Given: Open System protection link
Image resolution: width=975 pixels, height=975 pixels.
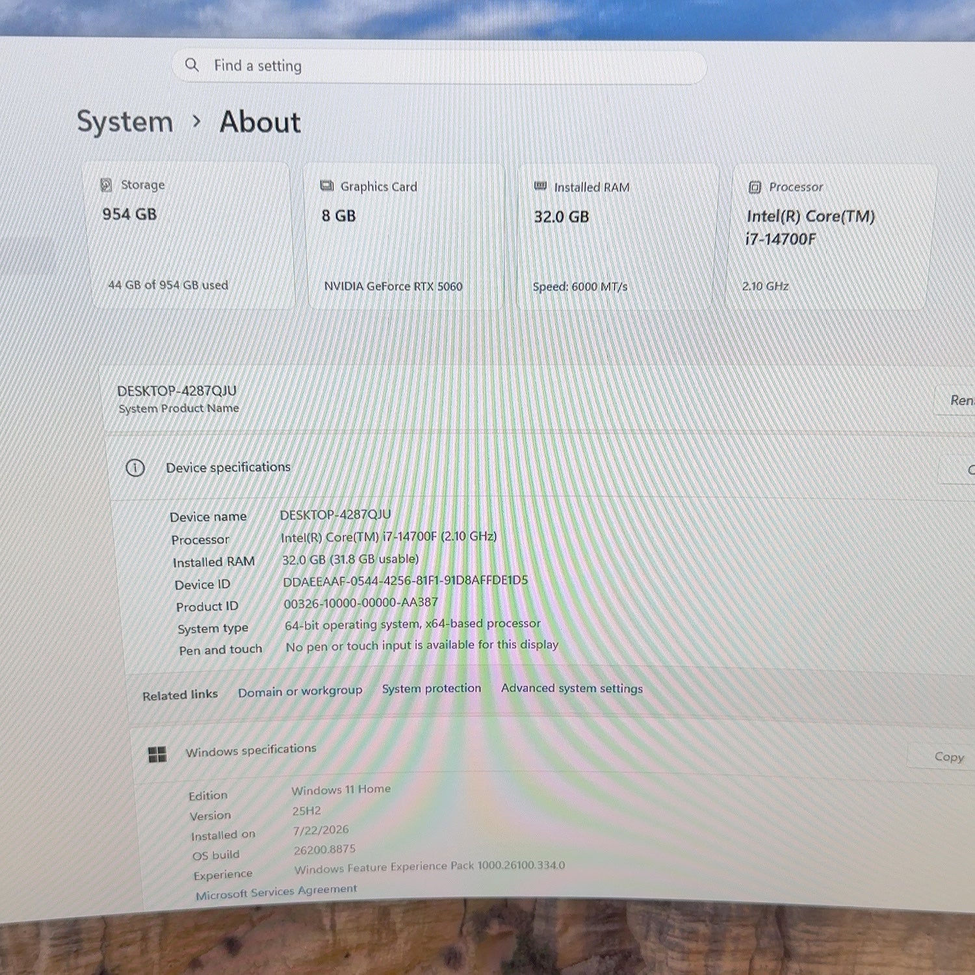Looking at the screenshot, I should pos(432,688).
